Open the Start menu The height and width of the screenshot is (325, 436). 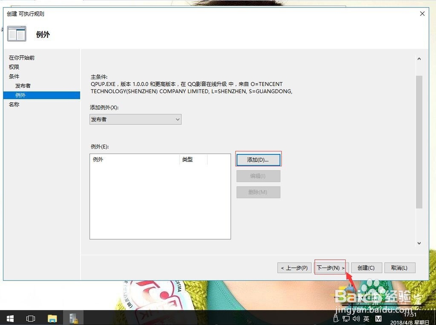[x=9, y=318]
